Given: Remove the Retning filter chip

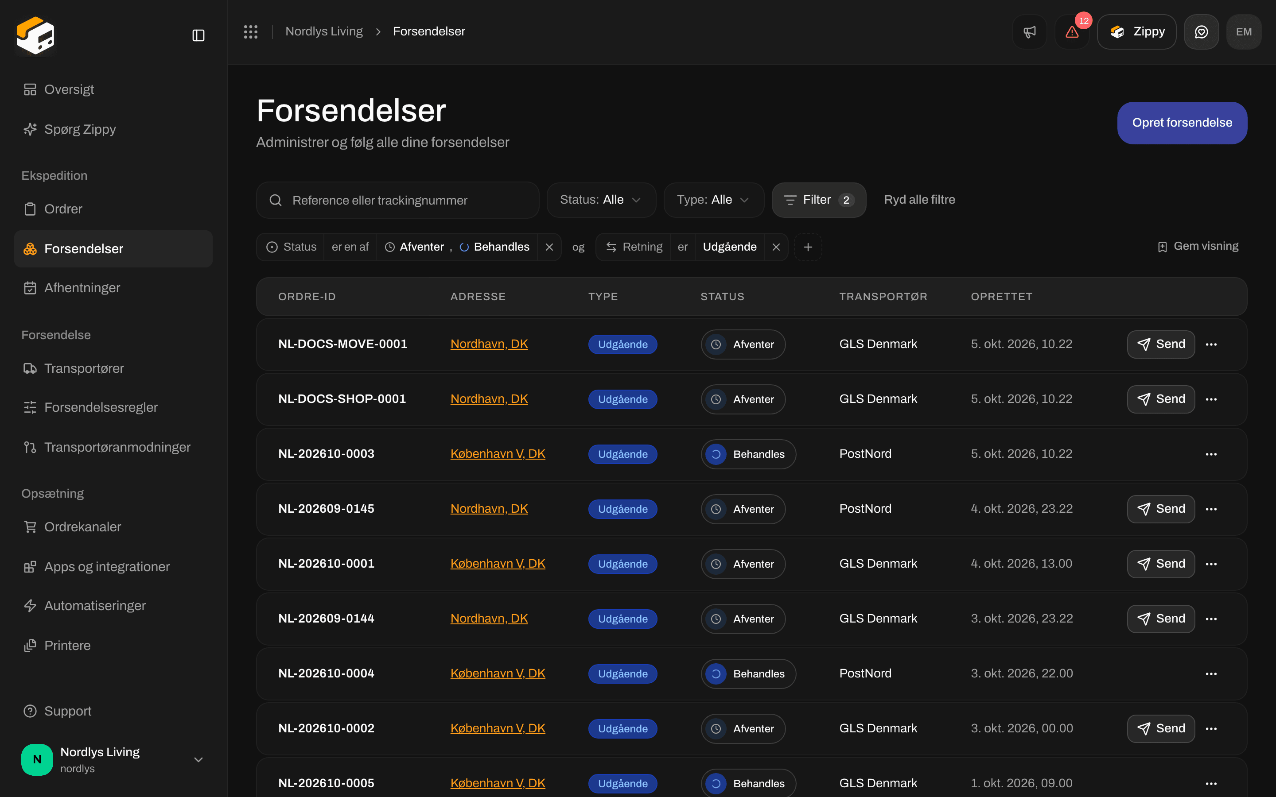Looking at the screenshot, I should pyautogui.click(x=776, y=247).
